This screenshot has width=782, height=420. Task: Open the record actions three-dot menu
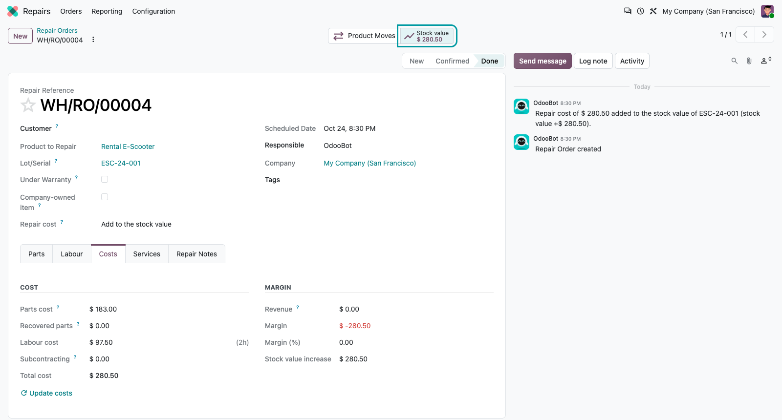pos(93,40)
